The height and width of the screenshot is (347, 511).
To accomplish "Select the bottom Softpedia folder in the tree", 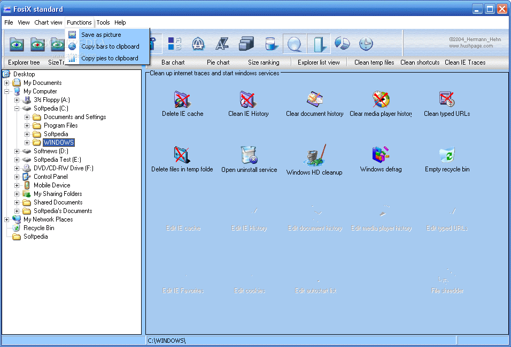I will 35,236.
